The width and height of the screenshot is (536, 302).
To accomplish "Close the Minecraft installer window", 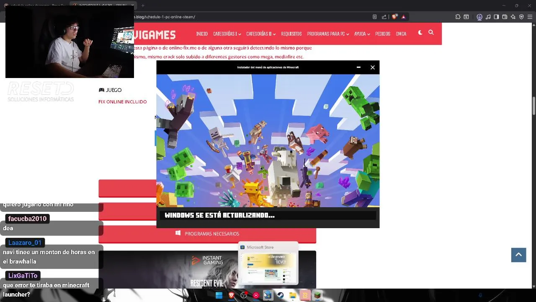I will pyautogui.click(x=372, y=67).
